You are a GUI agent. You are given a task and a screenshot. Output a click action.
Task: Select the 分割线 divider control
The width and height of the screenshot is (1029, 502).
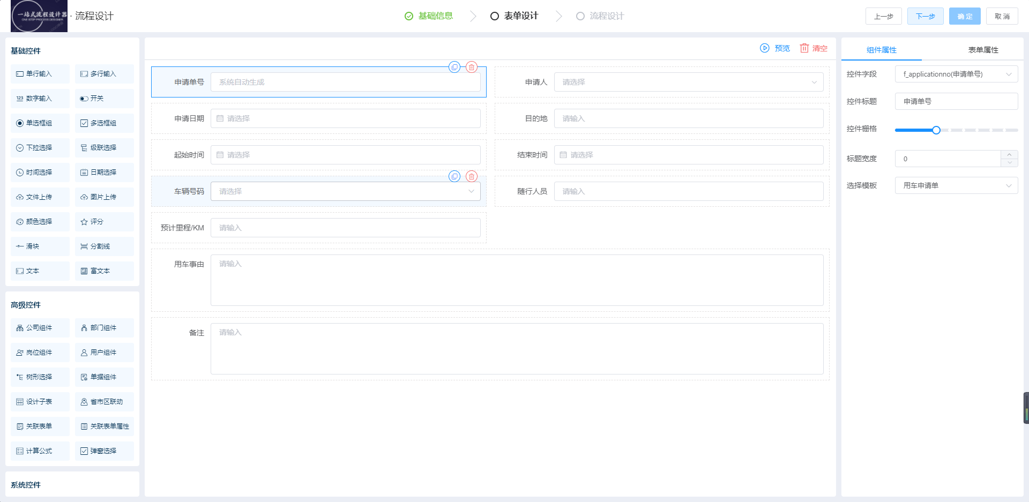[105, 246]
